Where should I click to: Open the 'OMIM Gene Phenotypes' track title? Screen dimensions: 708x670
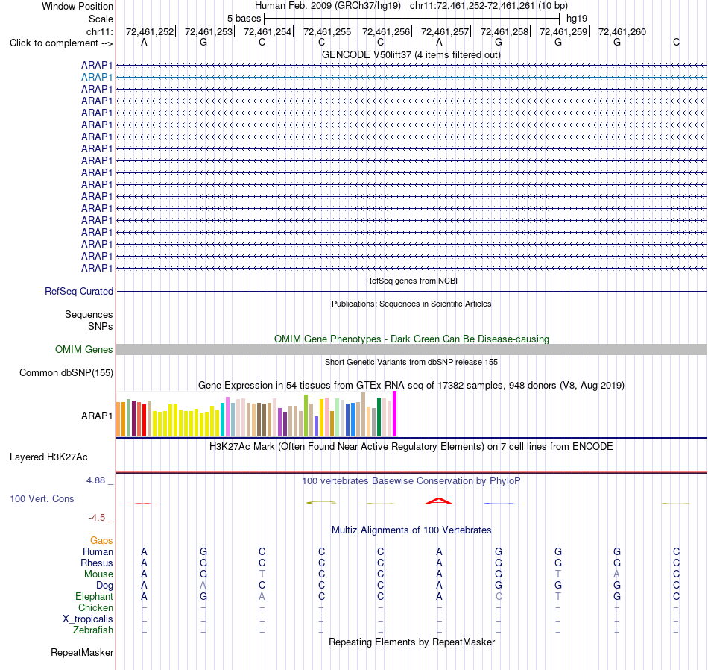[x=411, y=339]
